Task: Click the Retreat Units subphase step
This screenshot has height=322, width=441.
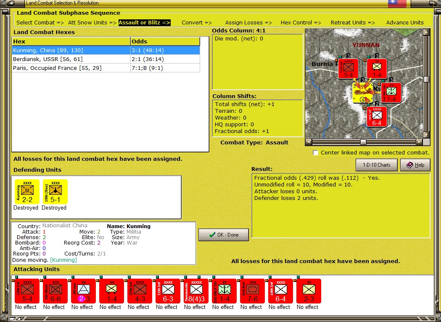Action: 353,23
